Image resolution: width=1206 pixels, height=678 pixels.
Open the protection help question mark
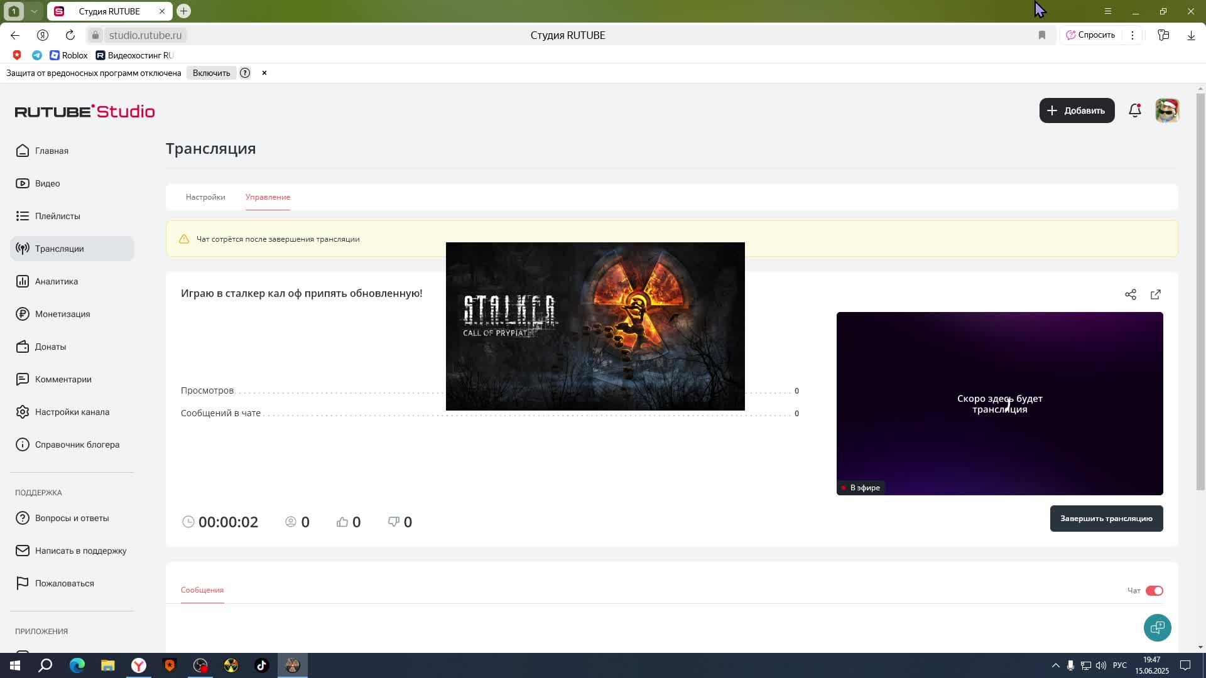pyautogui.click(x=245, y=73)
